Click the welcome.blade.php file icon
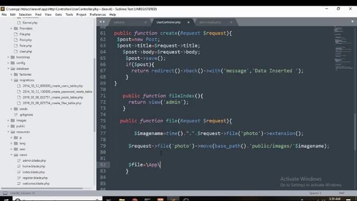The image size is (357, 201). [x=19, y=184]
